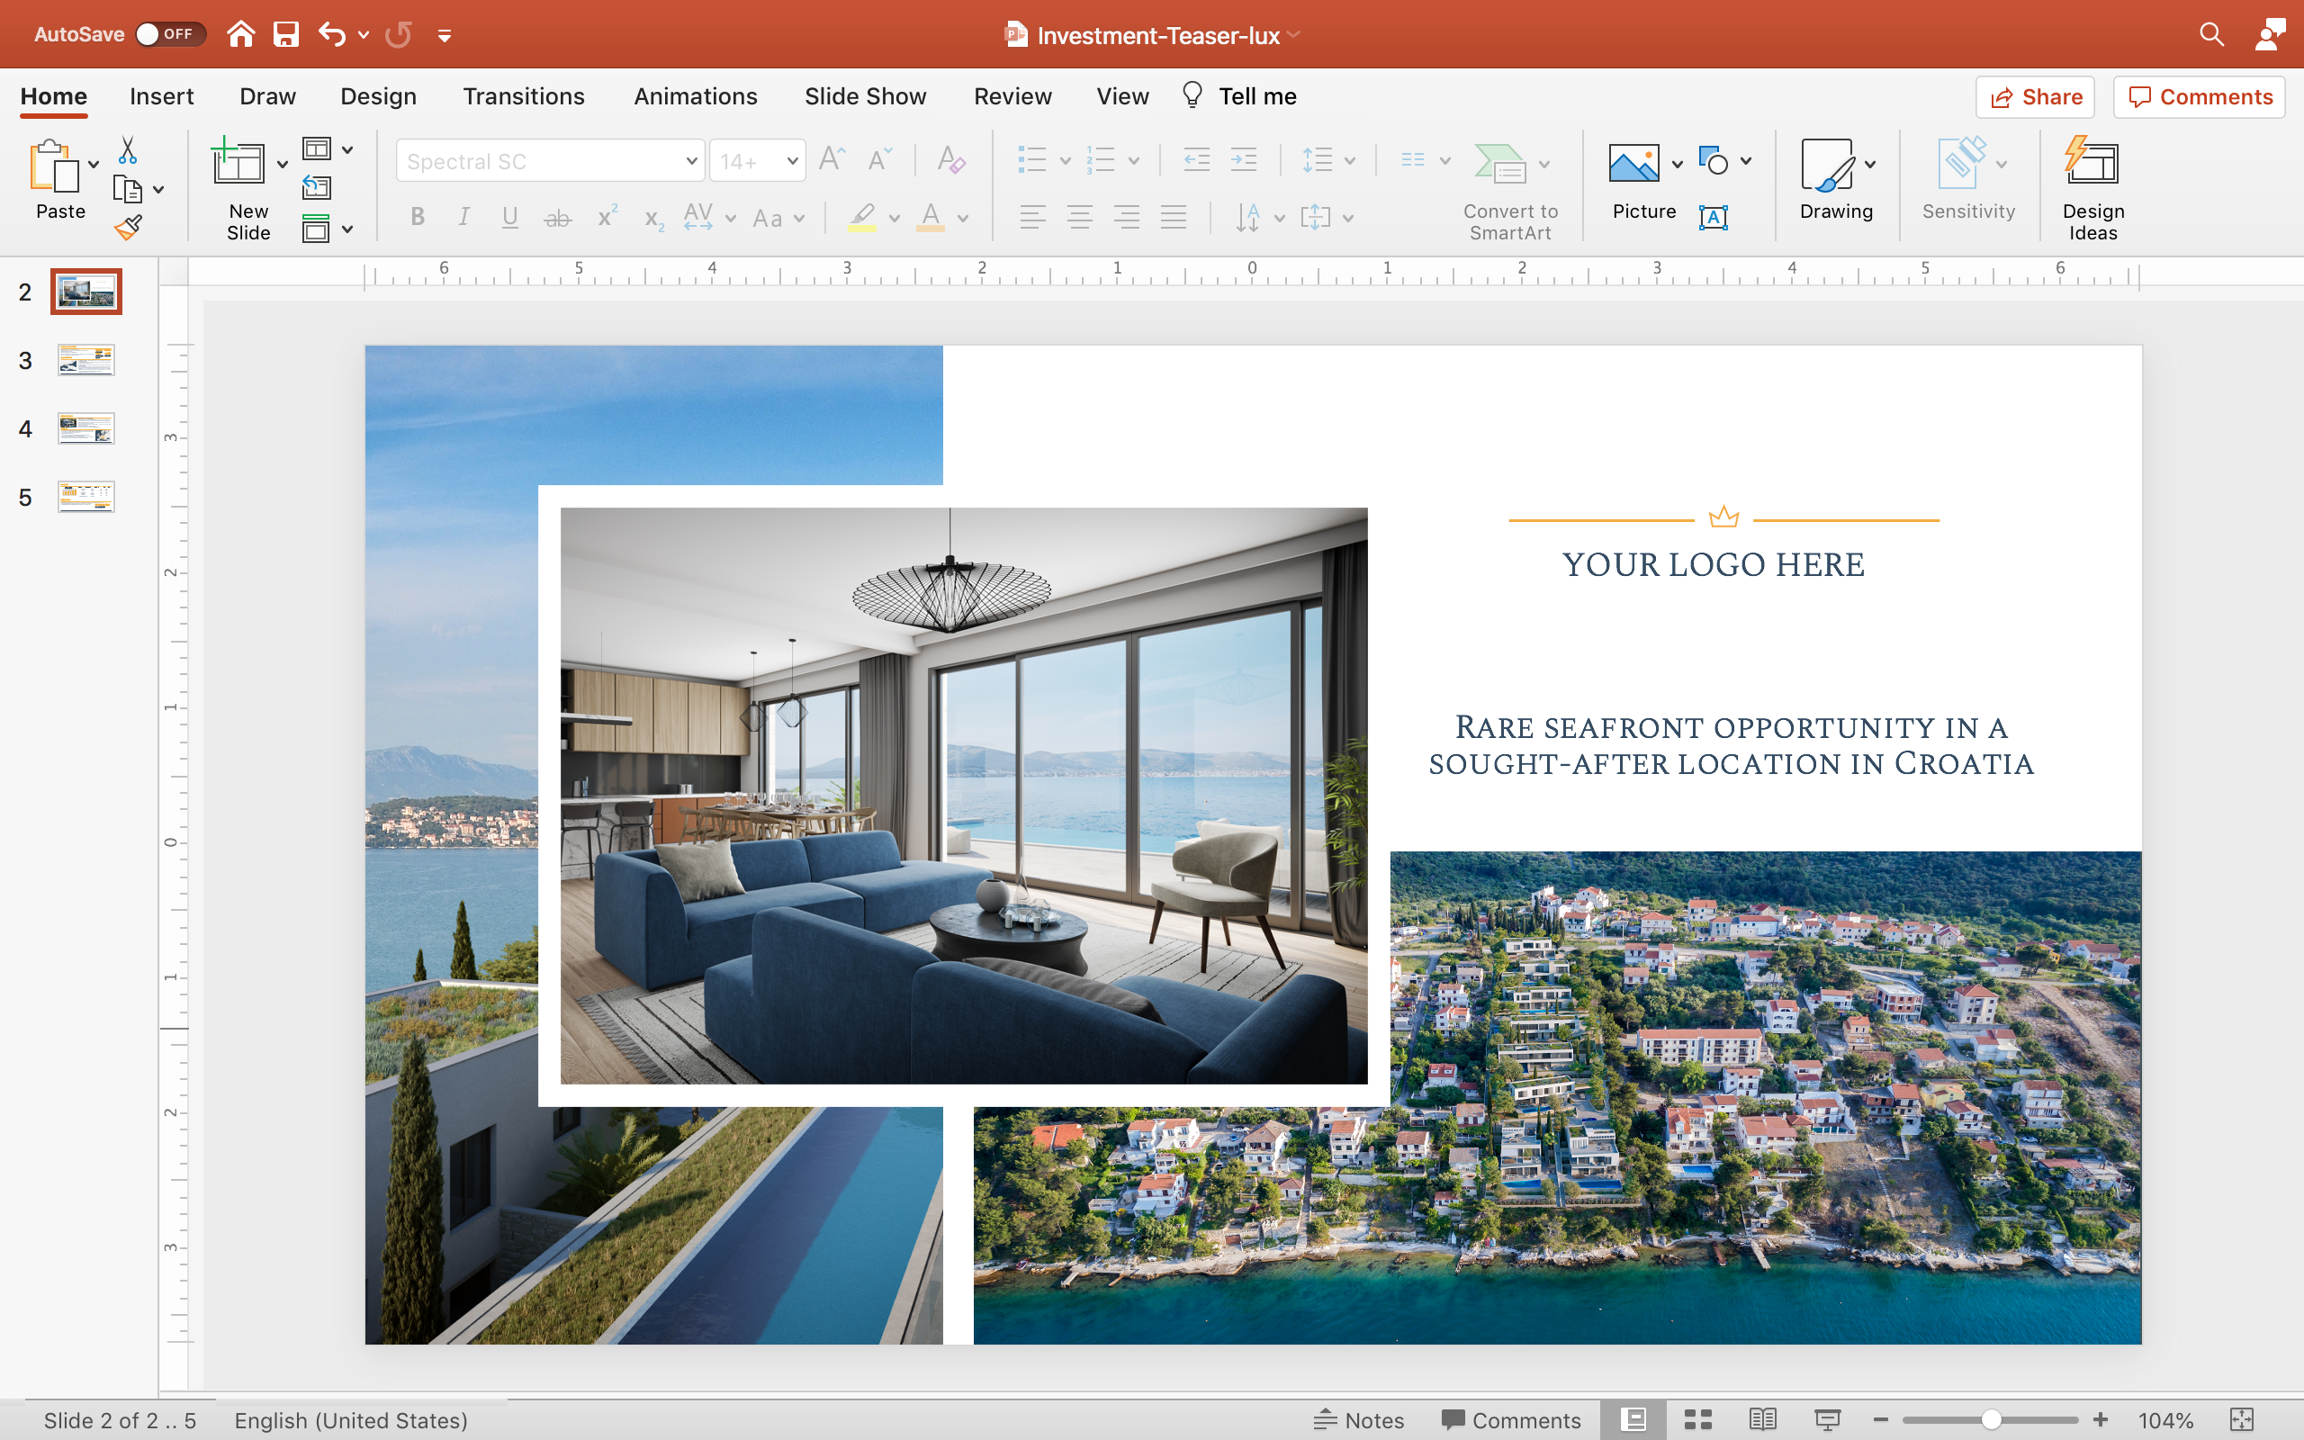
Task: Click English (United States) language
Action: pyautogui.click(x=350, y=1420)
